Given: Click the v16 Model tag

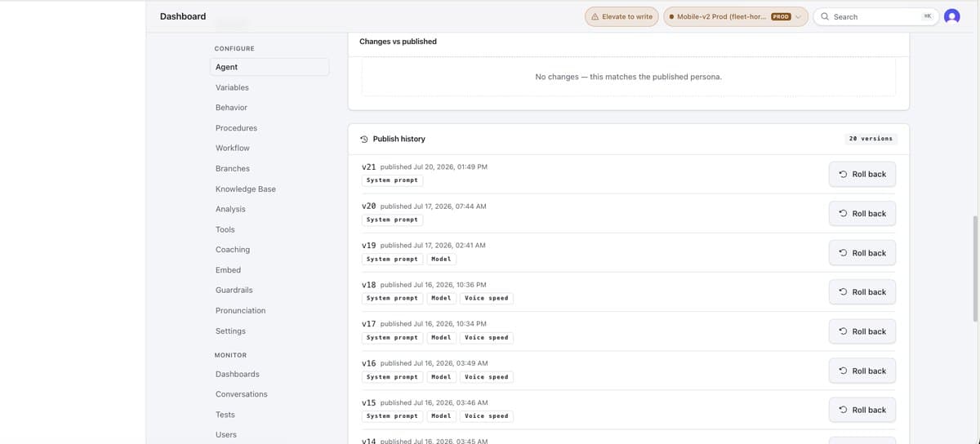Looking at the screenshot, I should click(441, 377).
